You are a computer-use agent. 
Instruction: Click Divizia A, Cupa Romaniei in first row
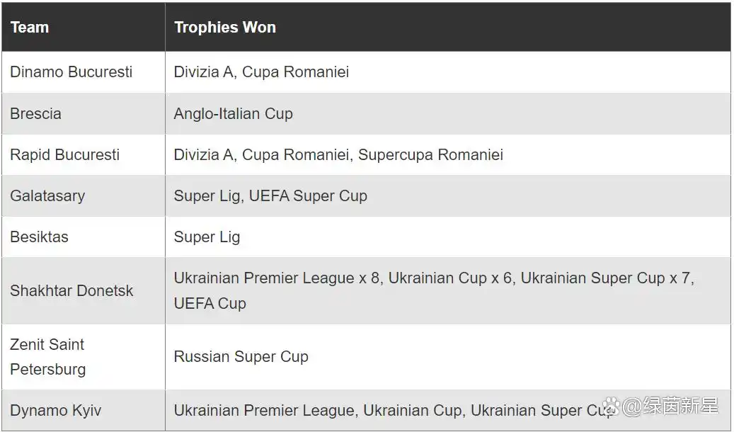(261, 72)
